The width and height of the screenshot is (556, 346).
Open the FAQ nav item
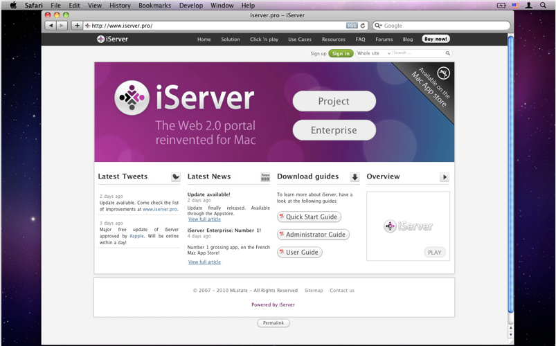click(360, 39)
